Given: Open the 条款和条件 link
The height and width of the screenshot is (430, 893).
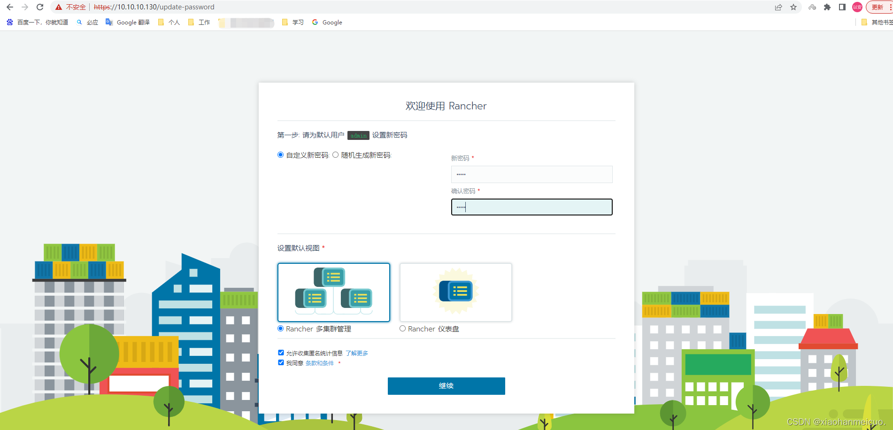Looking at the screenshot, I should [x=320, y=363].
